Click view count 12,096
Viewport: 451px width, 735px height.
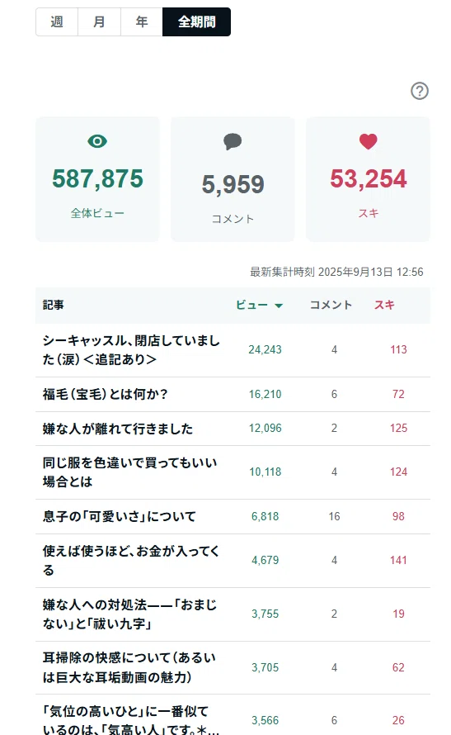pos(265,429)
